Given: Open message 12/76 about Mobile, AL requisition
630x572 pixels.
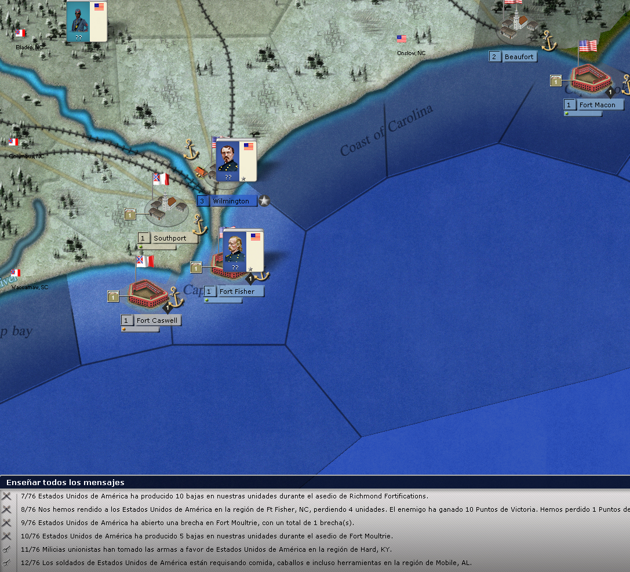Looking at the screenshot, I should (x=246, y=562).
